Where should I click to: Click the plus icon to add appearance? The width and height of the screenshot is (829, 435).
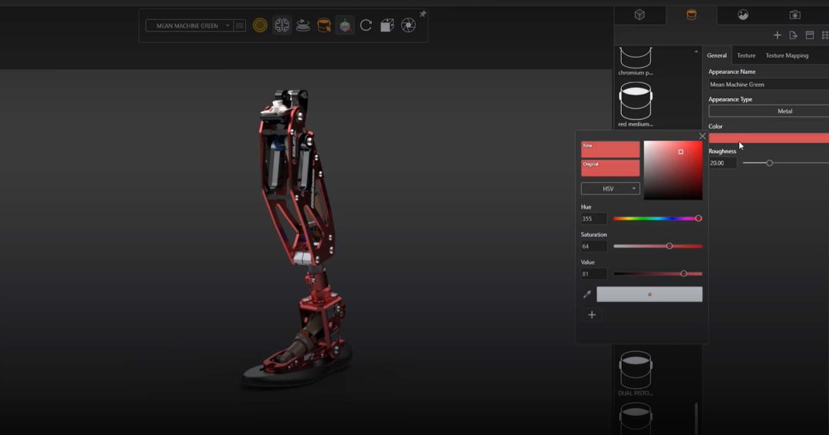[776, 35]
